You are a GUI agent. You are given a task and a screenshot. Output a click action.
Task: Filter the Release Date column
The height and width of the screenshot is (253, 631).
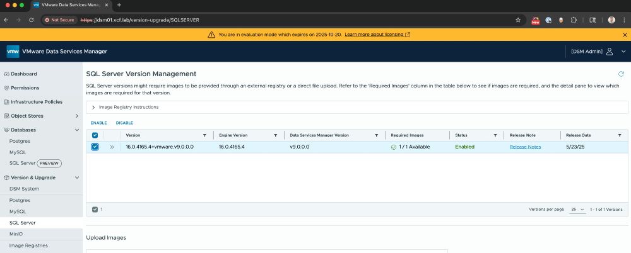620,135
